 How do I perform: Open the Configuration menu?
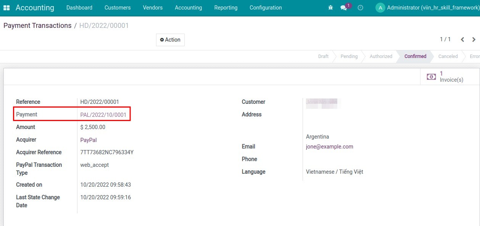click(x=266, y=7)
